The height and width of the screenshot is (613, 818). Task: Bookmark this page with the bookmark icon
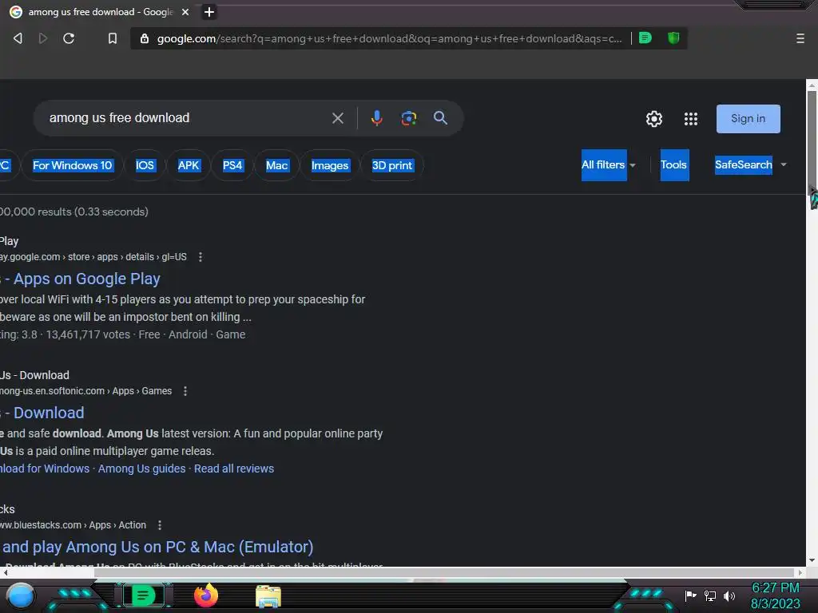click(x=112, y=38)
